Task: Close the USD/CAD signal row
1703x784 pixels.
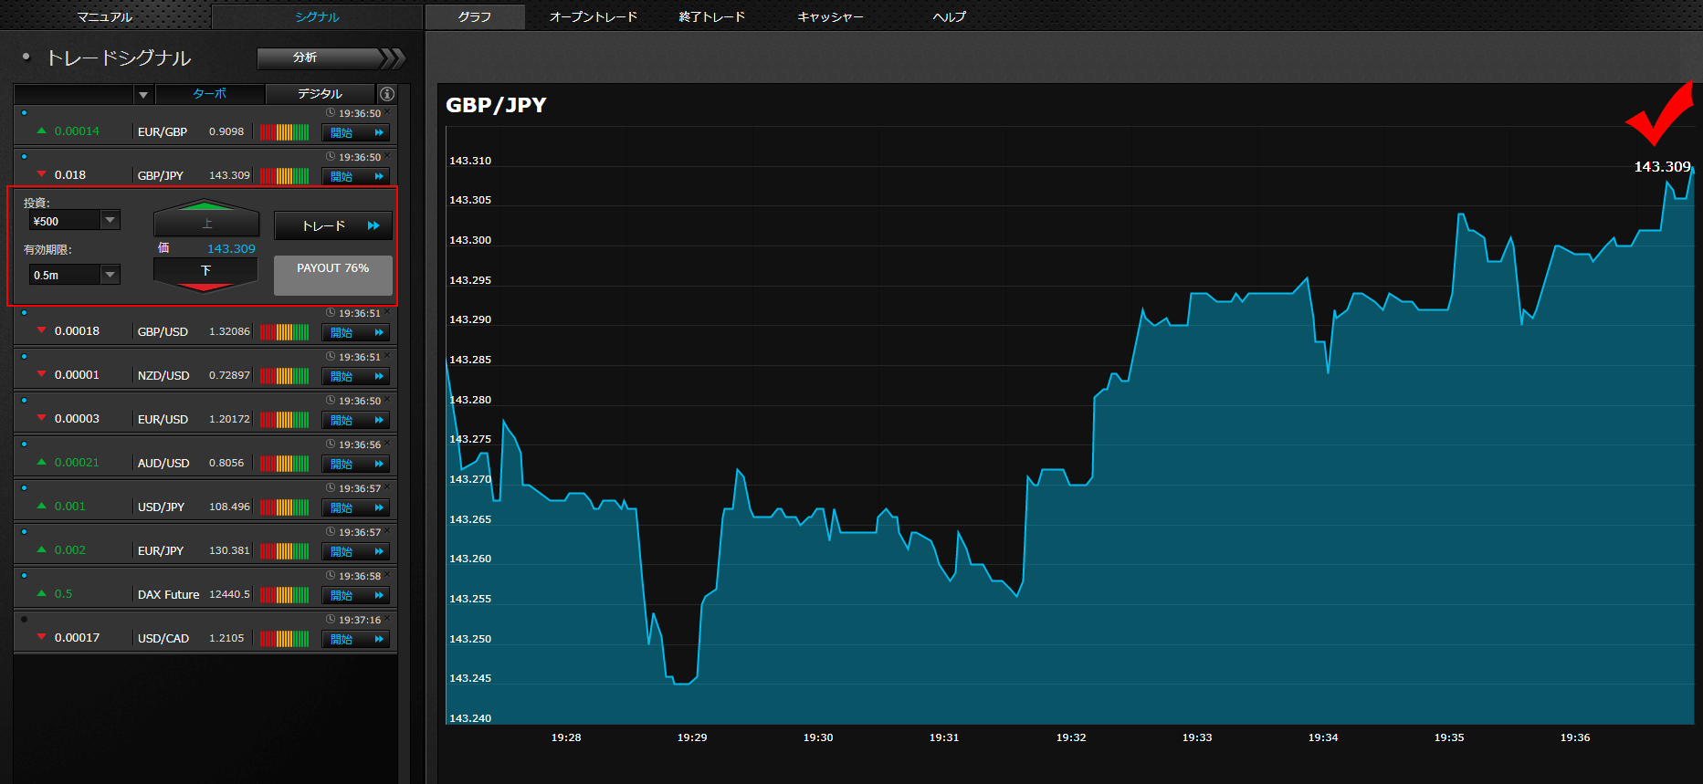Action: (387, 619)
